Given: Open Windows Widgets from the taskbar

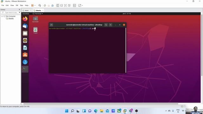Looking at the screenshot, I should 84,111.
